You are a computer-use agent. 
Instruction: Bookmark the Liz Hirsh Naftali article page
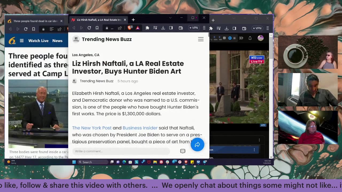[x=97, y=28]
